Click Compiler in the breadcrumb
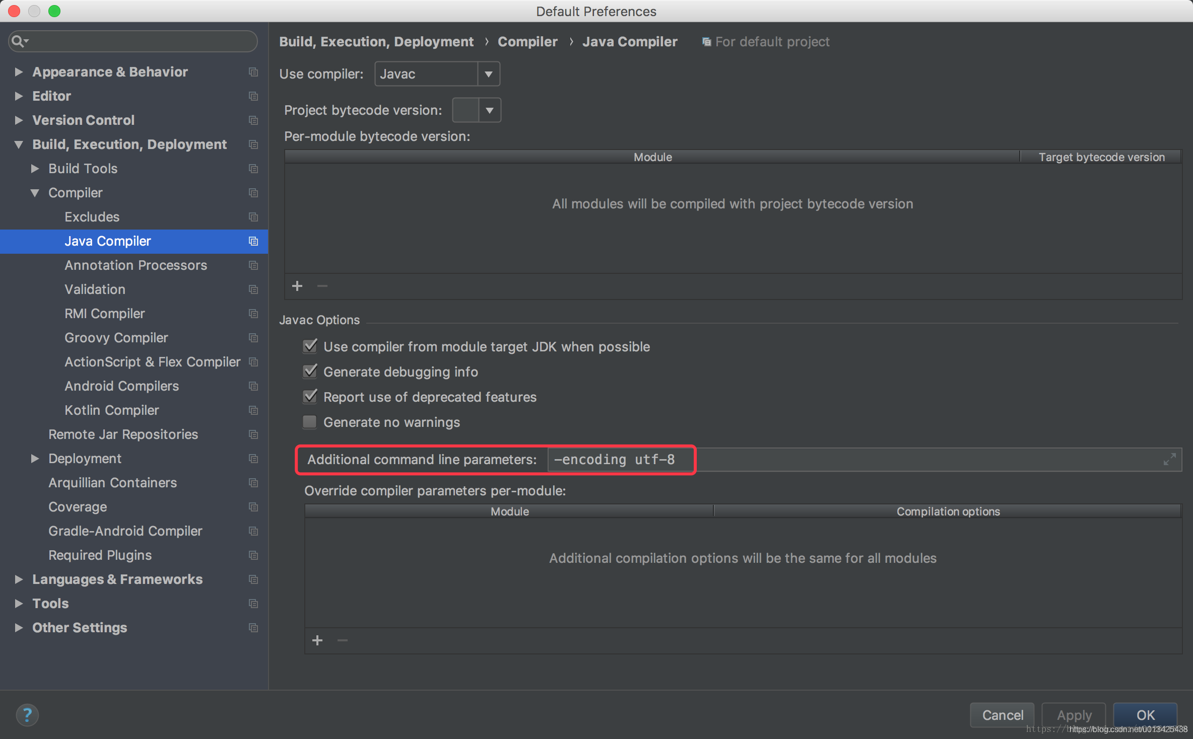1193x739 pixels. coord(527,42)
